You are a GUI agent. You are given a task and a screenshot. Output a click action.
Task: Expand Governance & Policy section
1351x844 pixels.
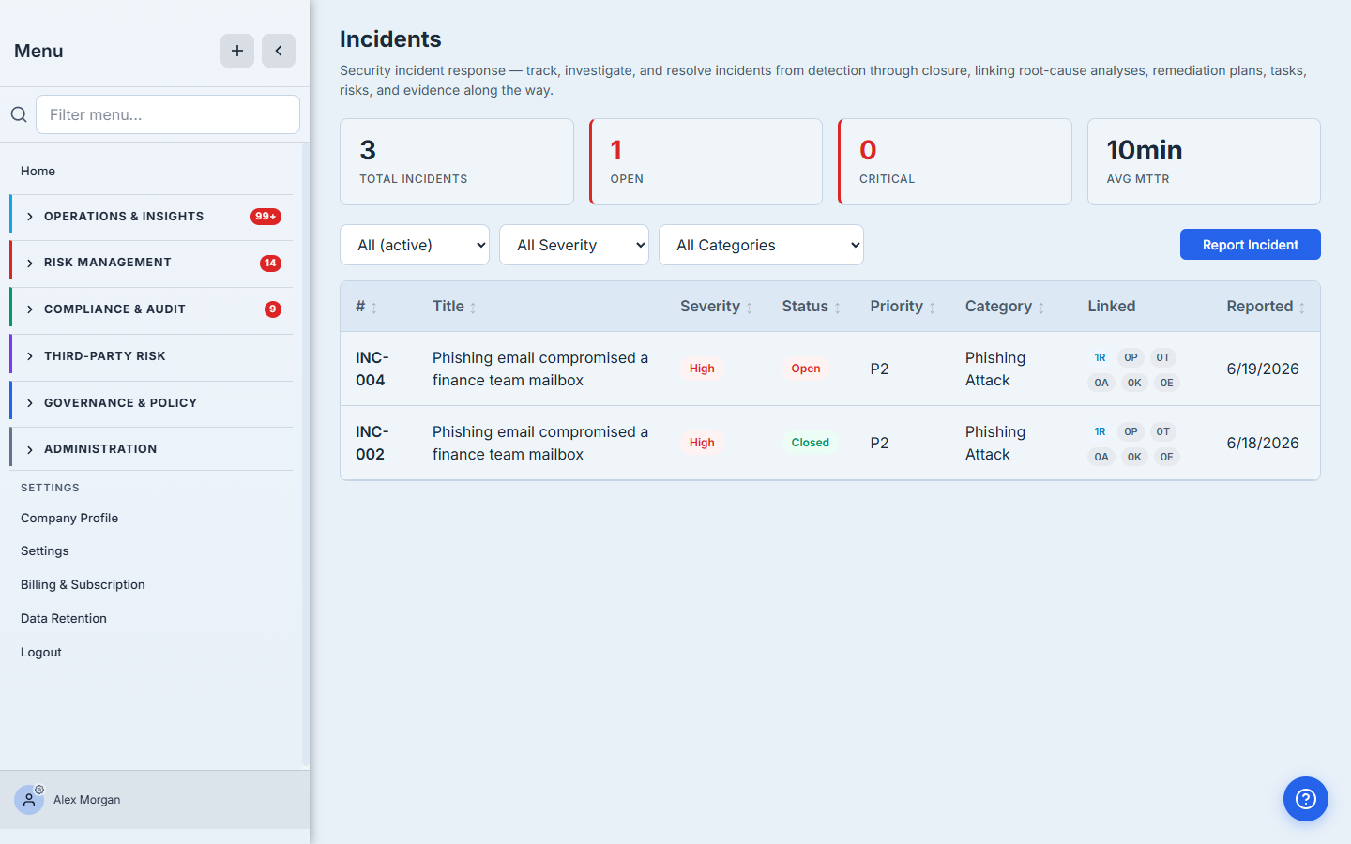(x=151, y=403)
